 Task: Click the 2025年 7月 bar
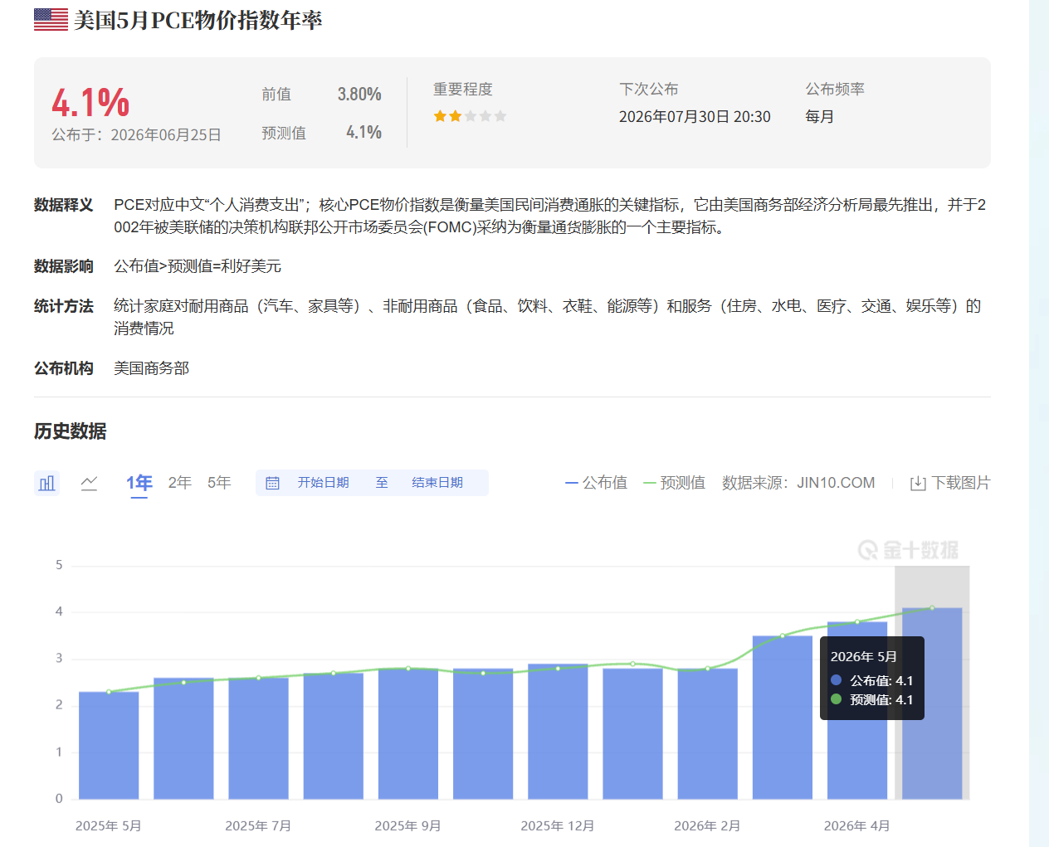coord(258,738)
